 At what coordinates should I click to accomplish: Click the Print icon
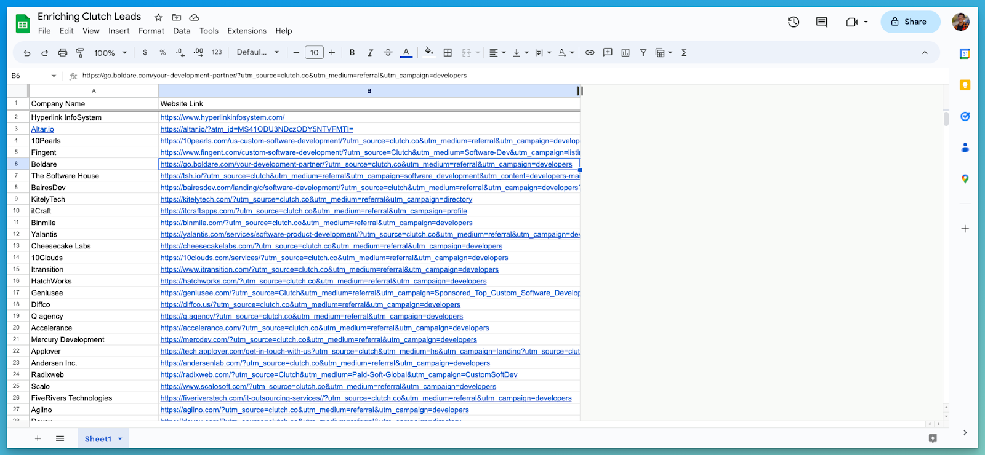point(62,53)
